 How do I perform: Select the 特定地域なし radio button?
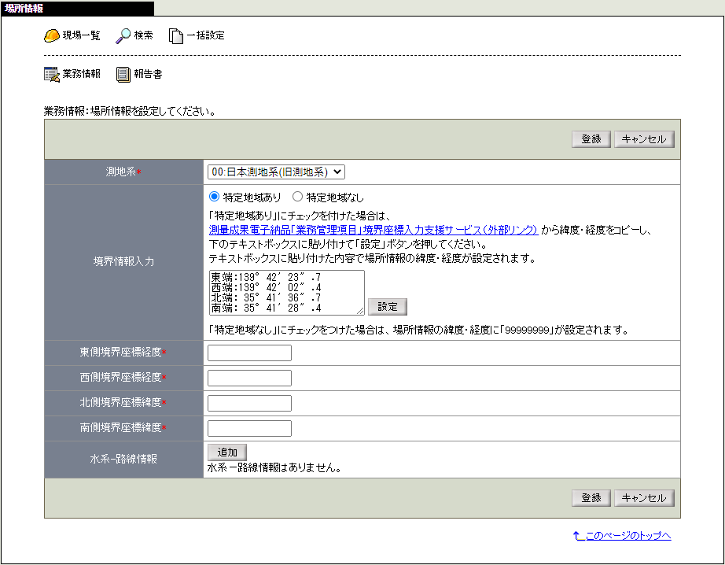pos(298,197)
